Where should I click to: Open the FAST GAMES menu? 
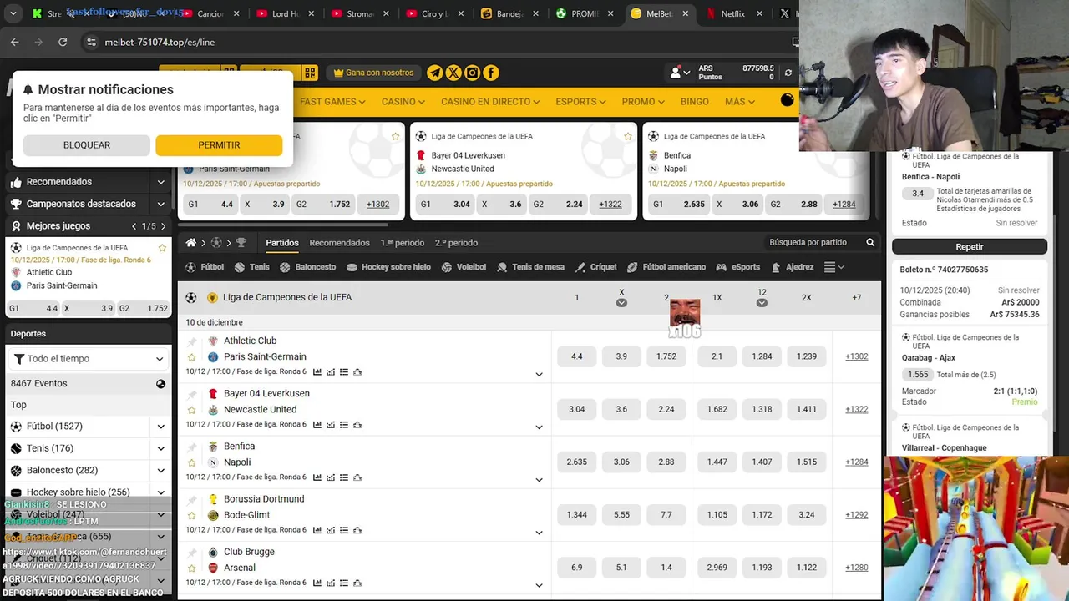pos(332,102)
